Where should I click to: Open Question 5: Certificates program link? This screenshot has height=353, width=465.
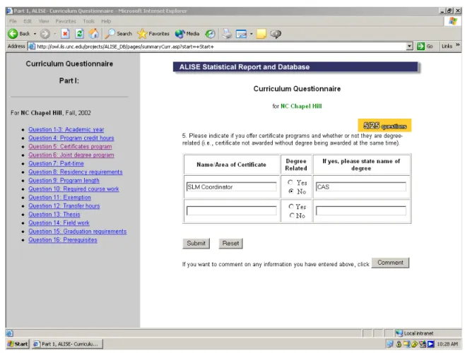(x=70, y=146)
